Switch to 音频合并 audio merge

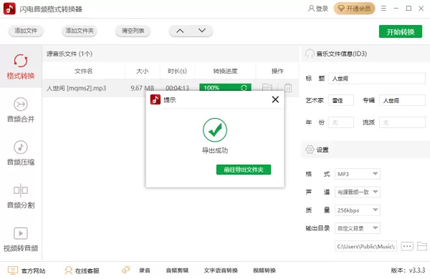(x=21, y=109)
